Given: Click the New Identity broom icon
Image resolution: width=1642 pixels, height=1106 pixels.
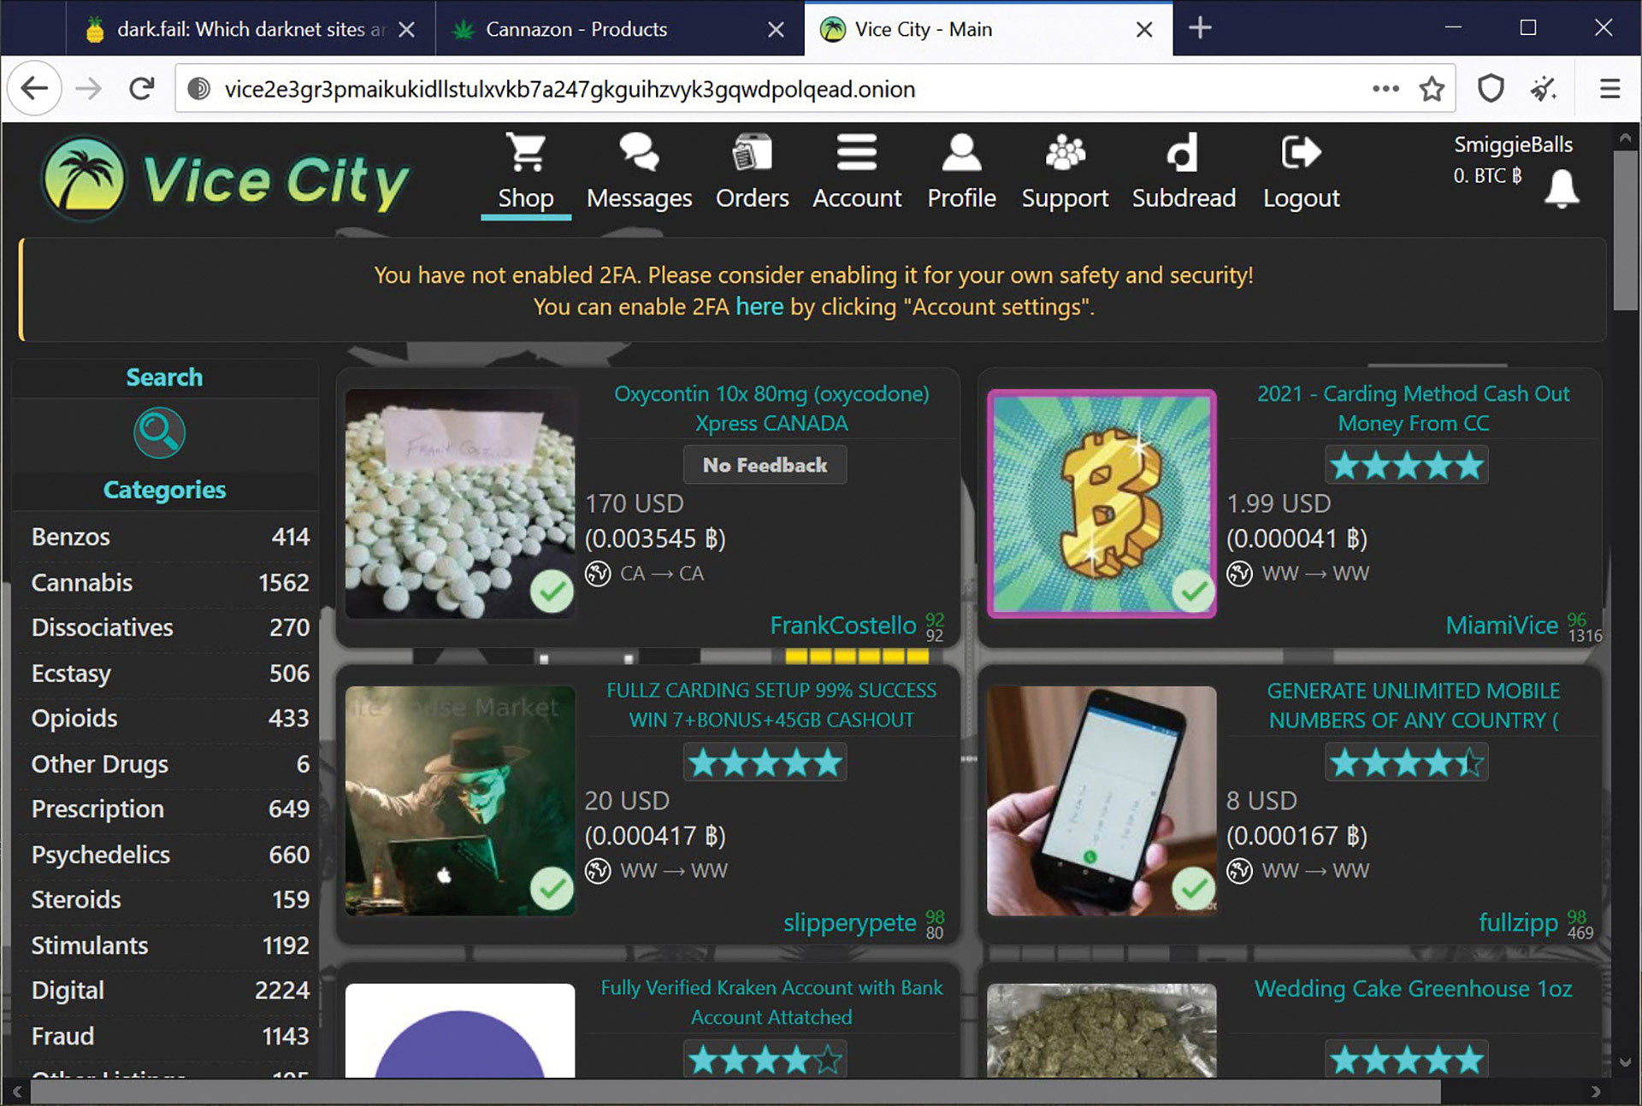Looking at the screenshot, I should (1544, 89).
